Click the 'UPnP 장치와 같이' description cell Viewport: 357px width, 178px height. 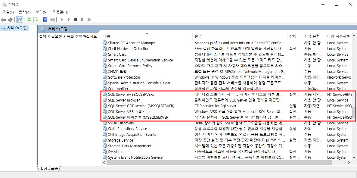pos(239,123)
